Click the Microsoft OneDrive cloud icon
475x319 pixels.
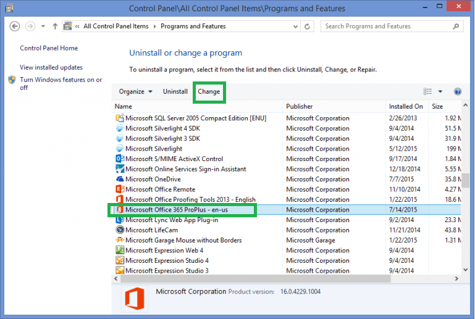120,179
